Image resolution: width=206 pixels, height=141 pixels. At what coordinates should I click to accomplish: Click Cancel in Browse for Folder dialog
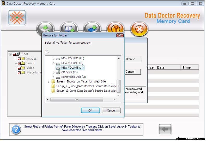click(x=111, y=110)
